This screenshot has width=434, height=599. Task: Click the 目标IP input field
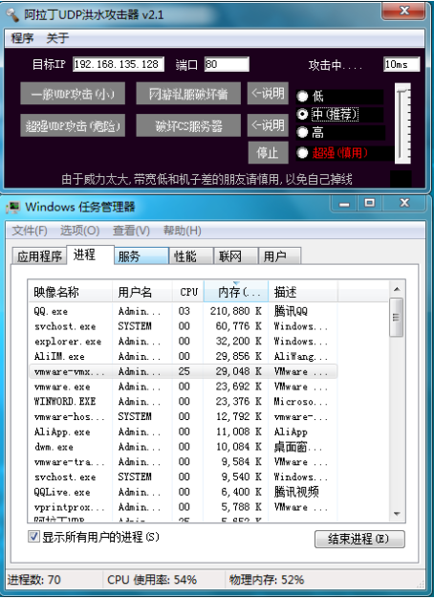coord(119,64)
